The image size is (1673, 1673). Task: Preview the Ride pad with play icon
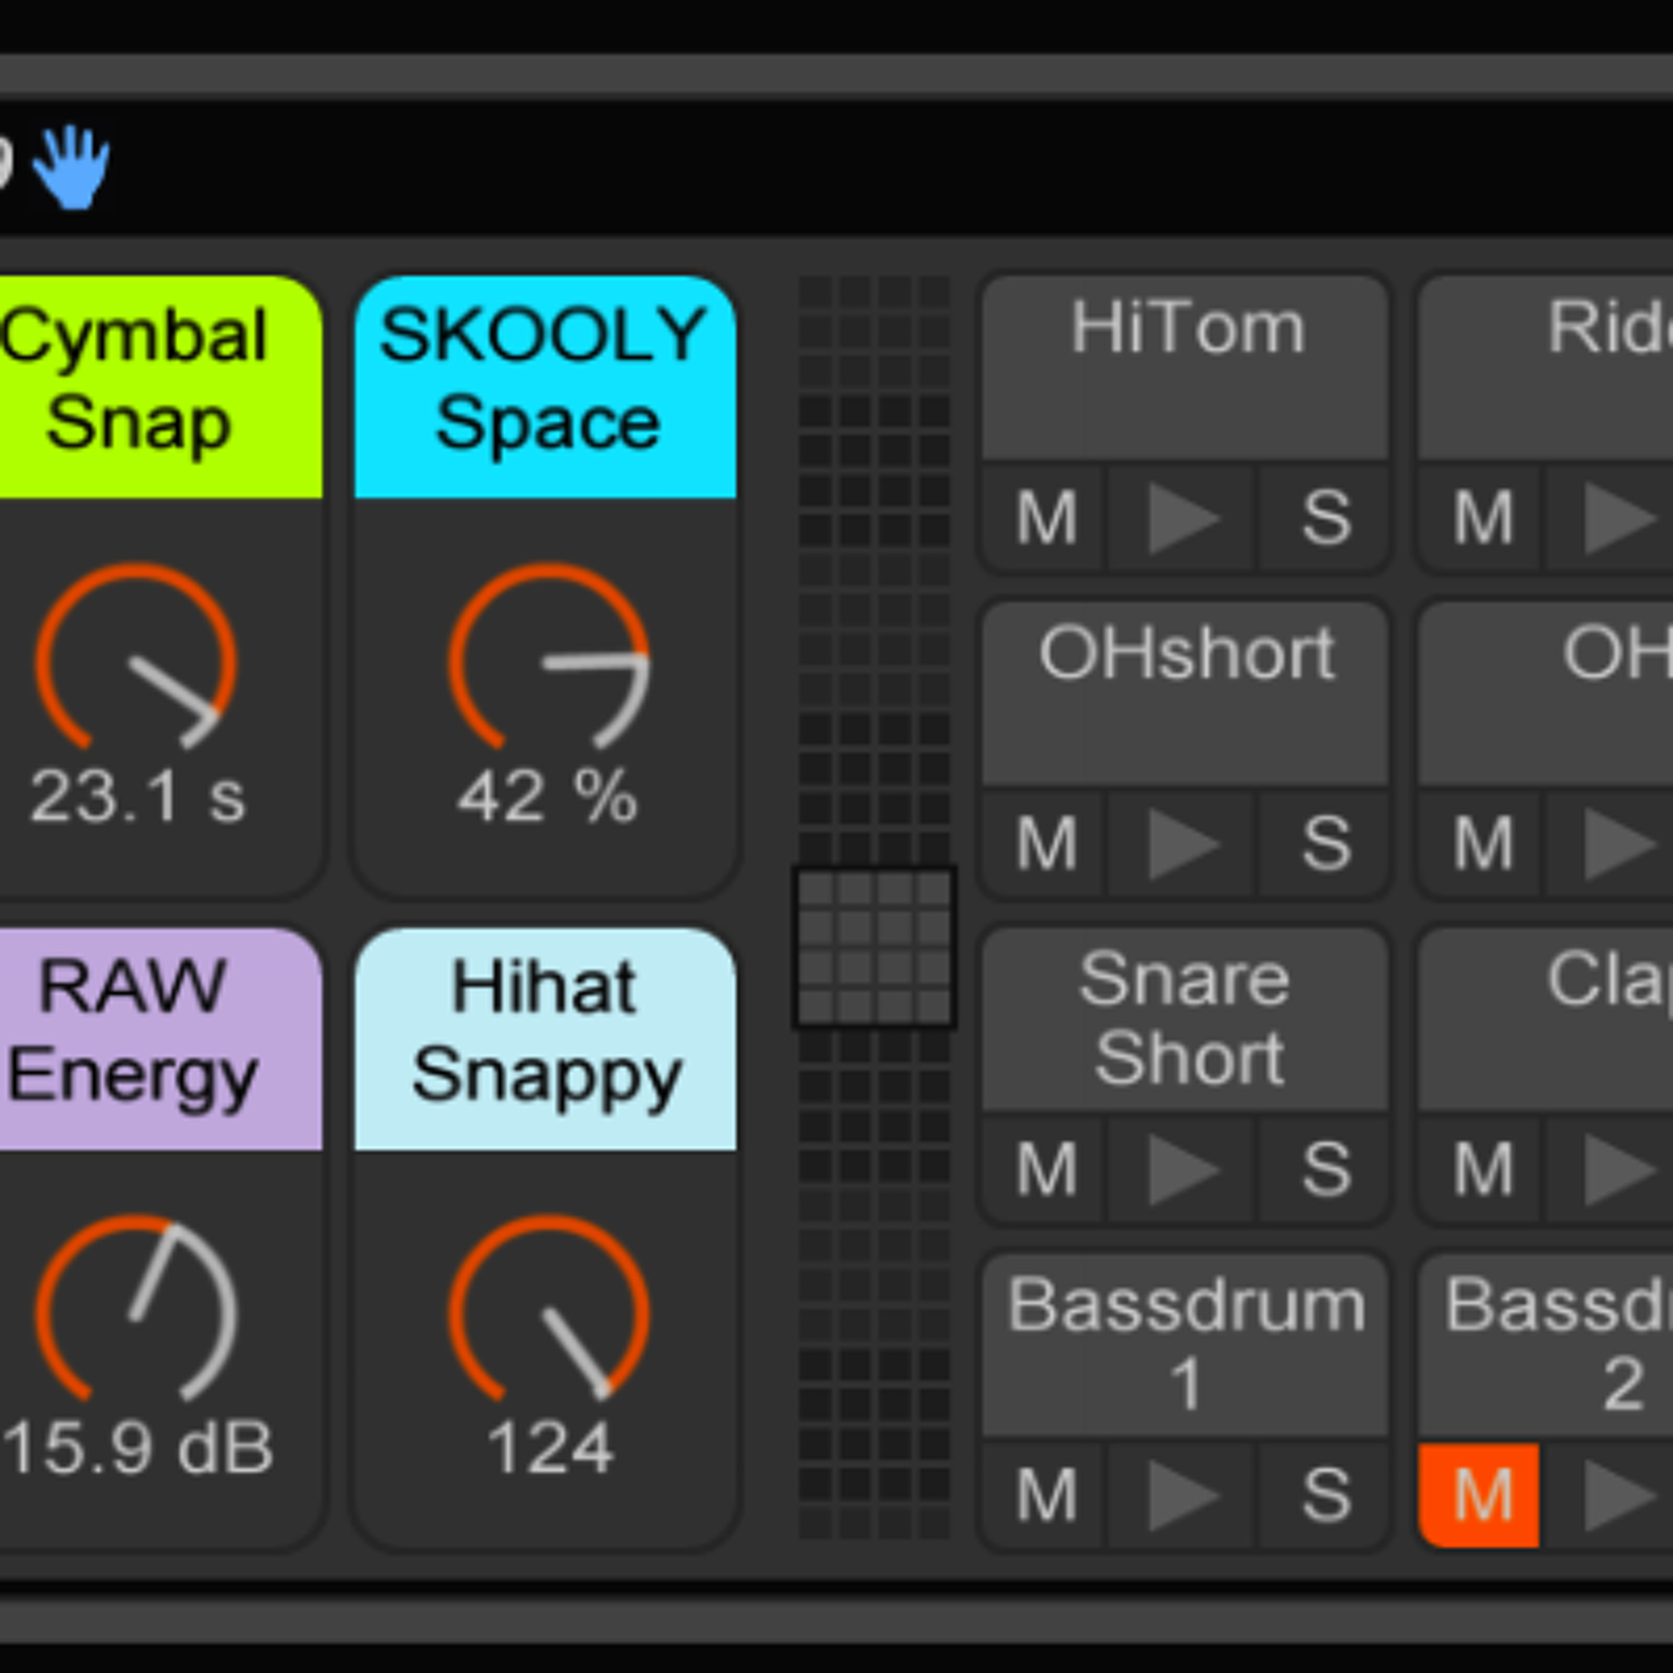[1618, 518]
